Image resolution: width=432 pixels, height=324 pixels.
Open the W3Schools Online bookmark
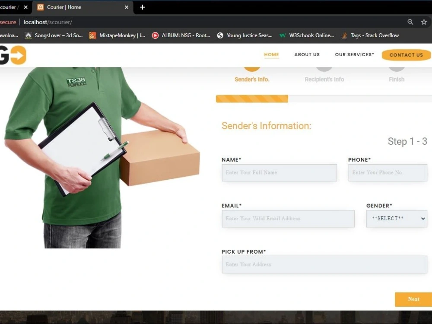click(x=306, y=35)
